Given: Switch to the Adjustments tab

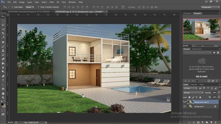Looking at the screenshot, I should (x=197, y=49).
